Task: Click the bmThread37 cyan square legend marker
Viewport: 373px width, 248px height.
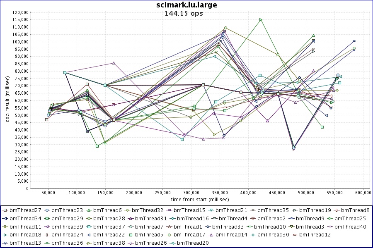Action: tap(90, 227)
